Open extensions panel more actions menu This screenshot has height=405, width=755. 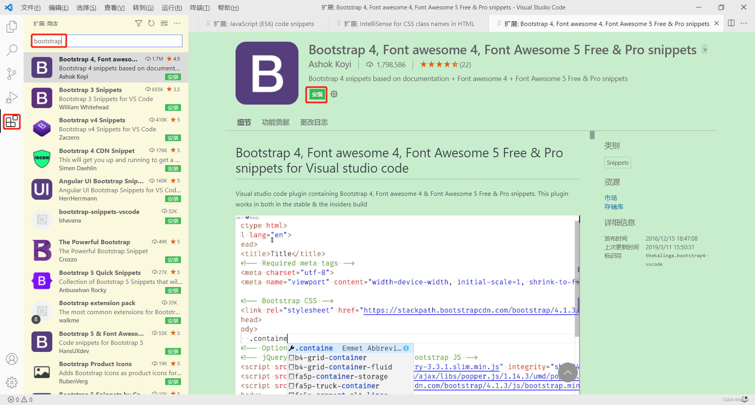pos(177,24)
